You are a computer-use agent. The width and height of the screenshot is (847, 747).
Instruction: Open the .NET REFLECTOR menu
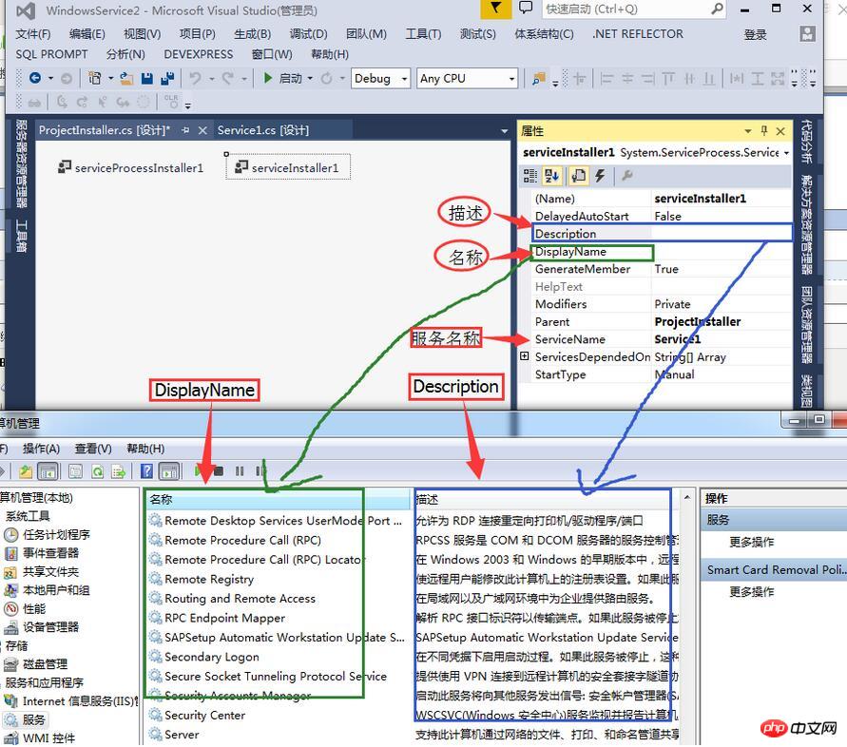coord(638,34)
